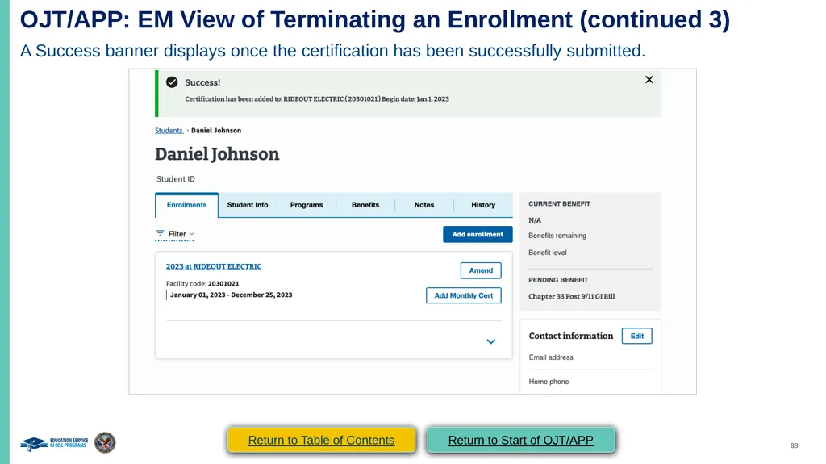Viewport: 826px width, 464px height.
Task: Select the Benefit level label
Action: pos(548,253)
